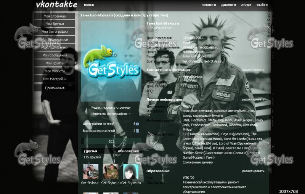Edit the Контактная информация section
Screen dimensions: 305x194
point(253,70)
